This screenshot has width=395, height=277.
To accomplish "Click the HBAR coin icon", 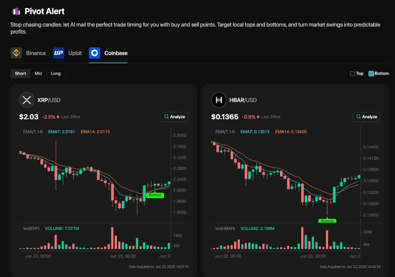I will point(219,100).
